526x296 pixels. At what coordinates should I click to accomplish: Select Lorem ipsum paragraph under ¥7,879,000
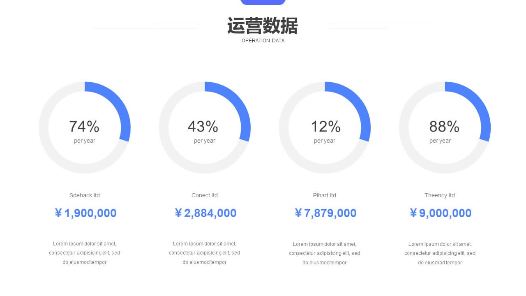click(x=325, y=253)
